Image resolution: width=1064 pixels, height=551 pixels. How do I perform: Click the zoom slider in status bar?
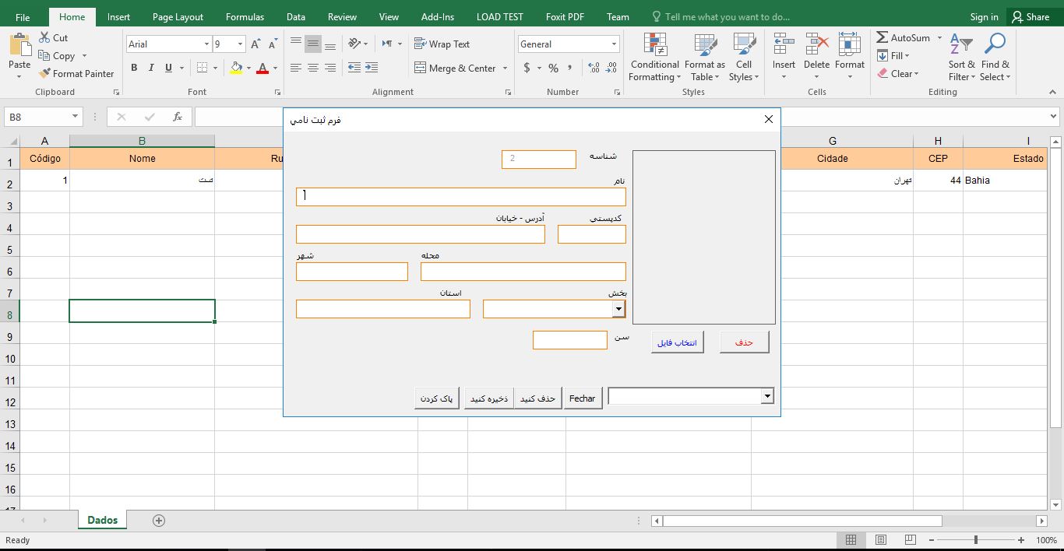click(976, 540)
